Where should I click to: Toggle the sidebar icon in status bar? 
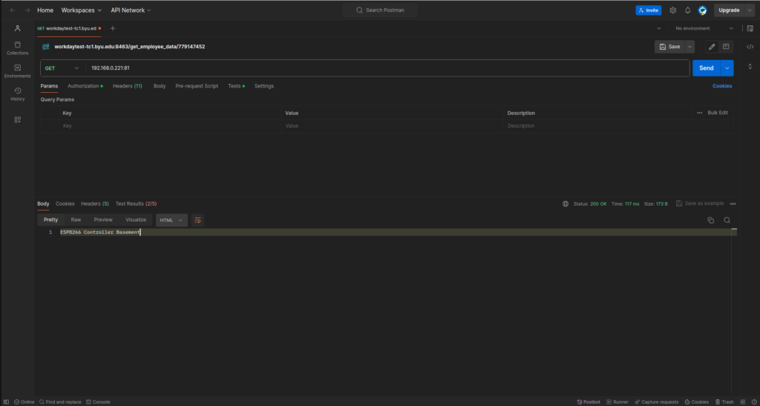[x=6, y=402]
